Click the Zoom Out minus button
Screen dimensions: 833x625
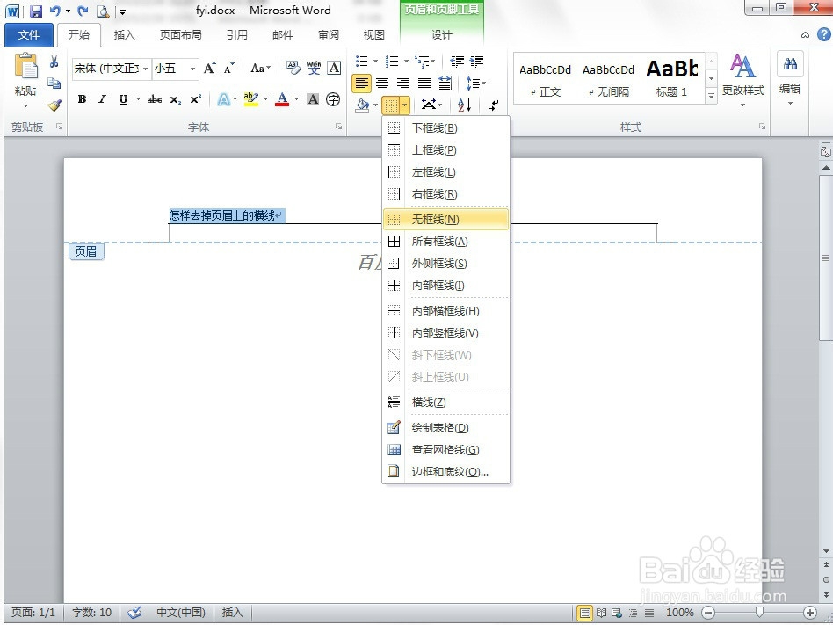709,613
